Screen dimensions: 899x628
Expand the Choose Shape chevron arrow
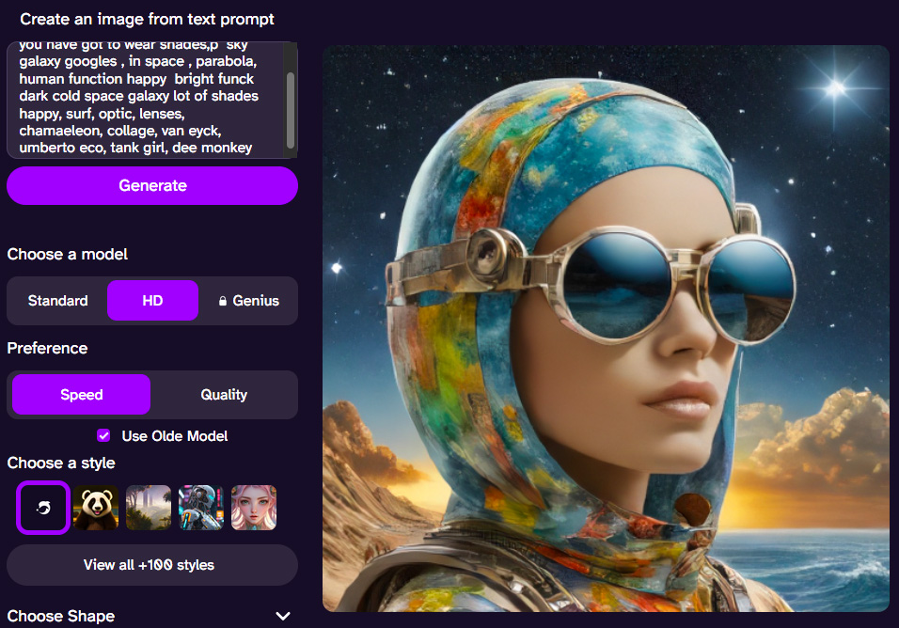tap(283, 616)
